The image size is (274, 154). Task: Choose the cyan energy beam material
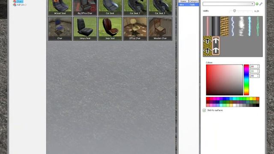coord(249,26)
